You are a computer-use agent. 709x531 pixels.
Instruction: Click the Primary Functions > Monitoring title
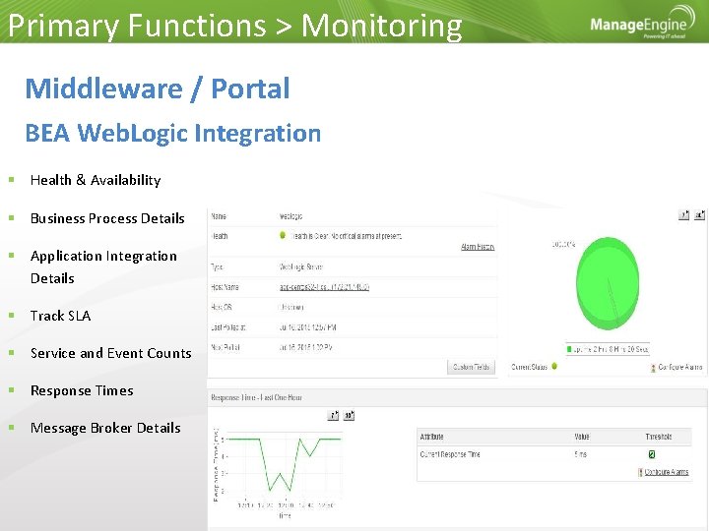[x=235, y=26]
